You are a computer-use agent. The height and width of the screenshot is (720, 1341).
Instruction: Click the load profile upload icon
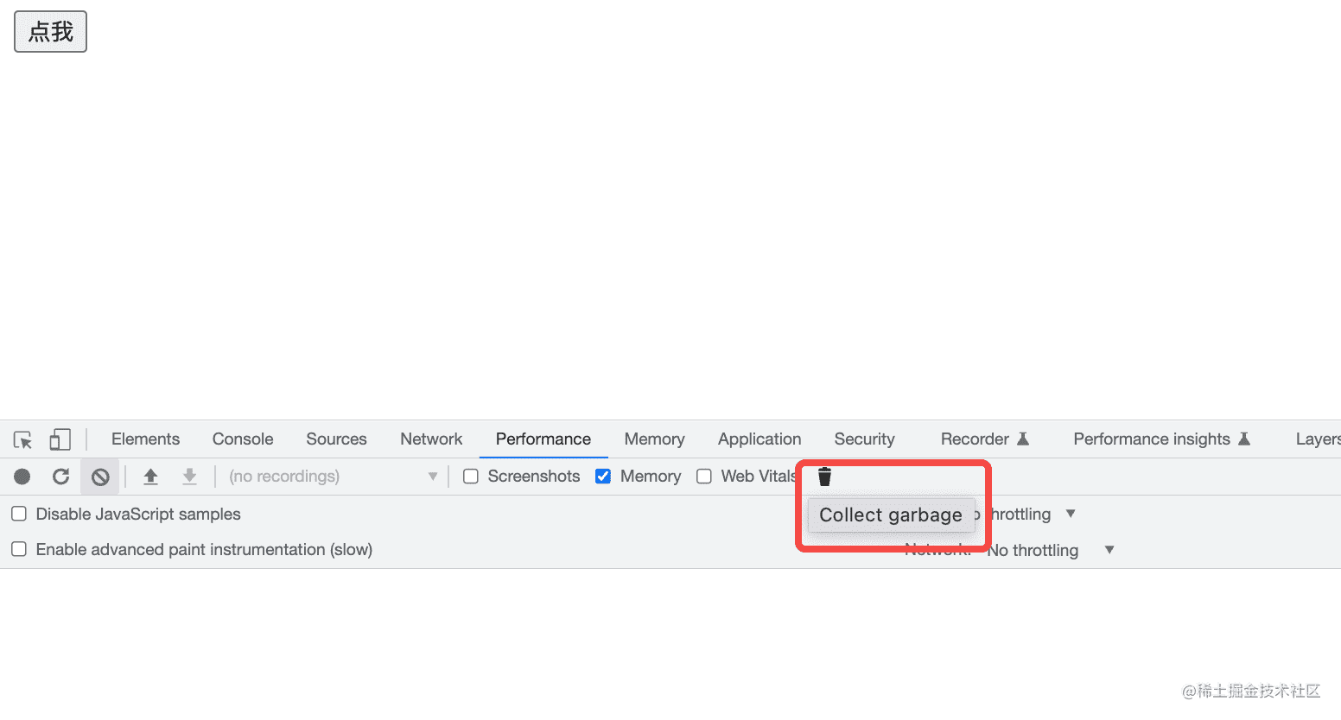pyautogui.click(x=150, y=477)
